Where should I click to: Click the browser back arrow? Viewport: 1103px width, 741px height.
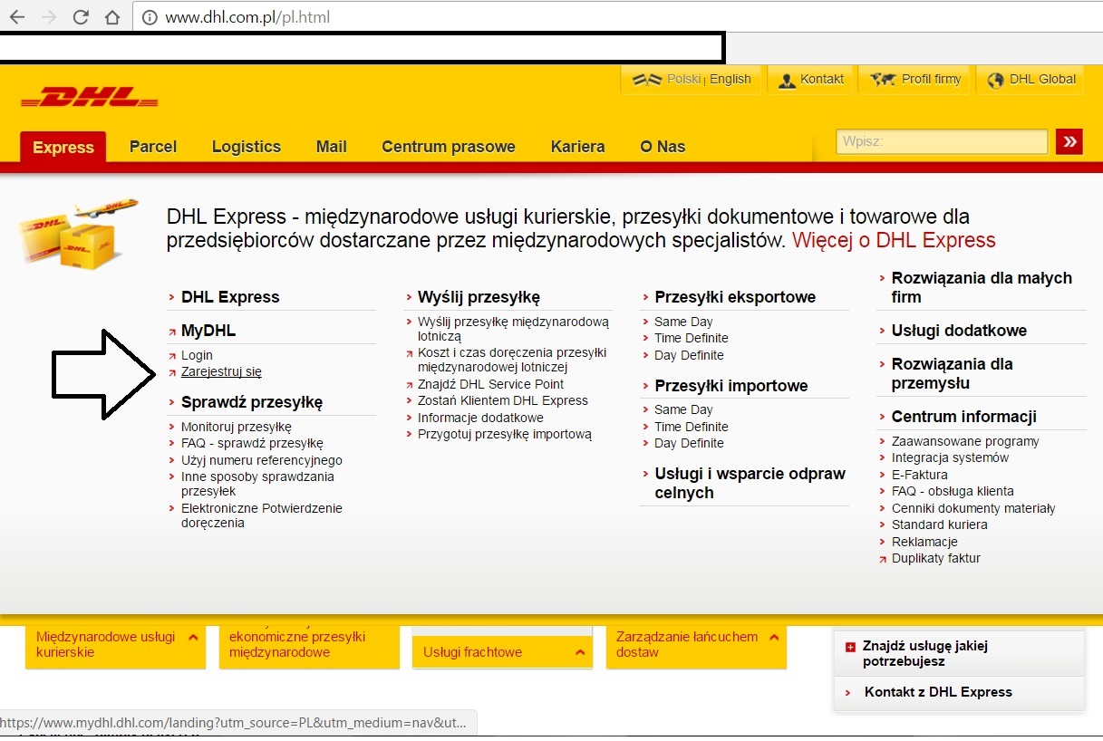coord(17,16)
